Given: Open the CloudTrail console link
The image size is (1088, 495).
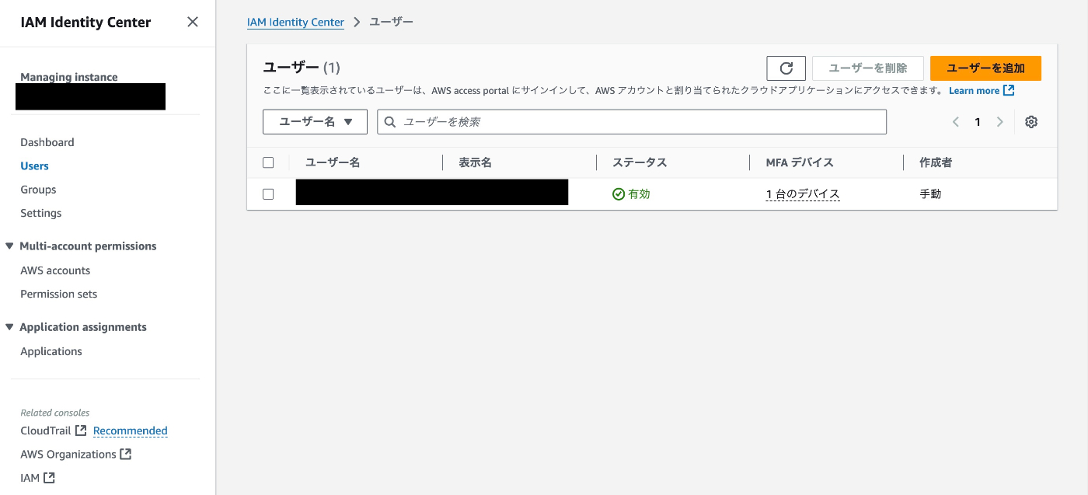Looking at the screenshot, I should [46, 431].
